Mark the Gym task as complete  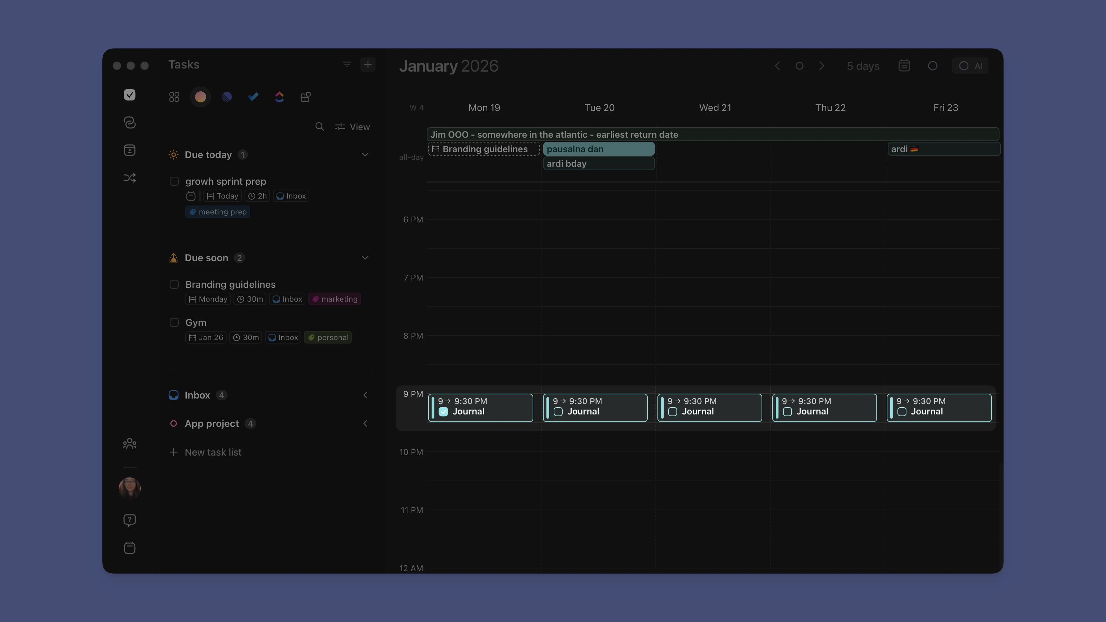pyautogui.click(x=174, y=323)
